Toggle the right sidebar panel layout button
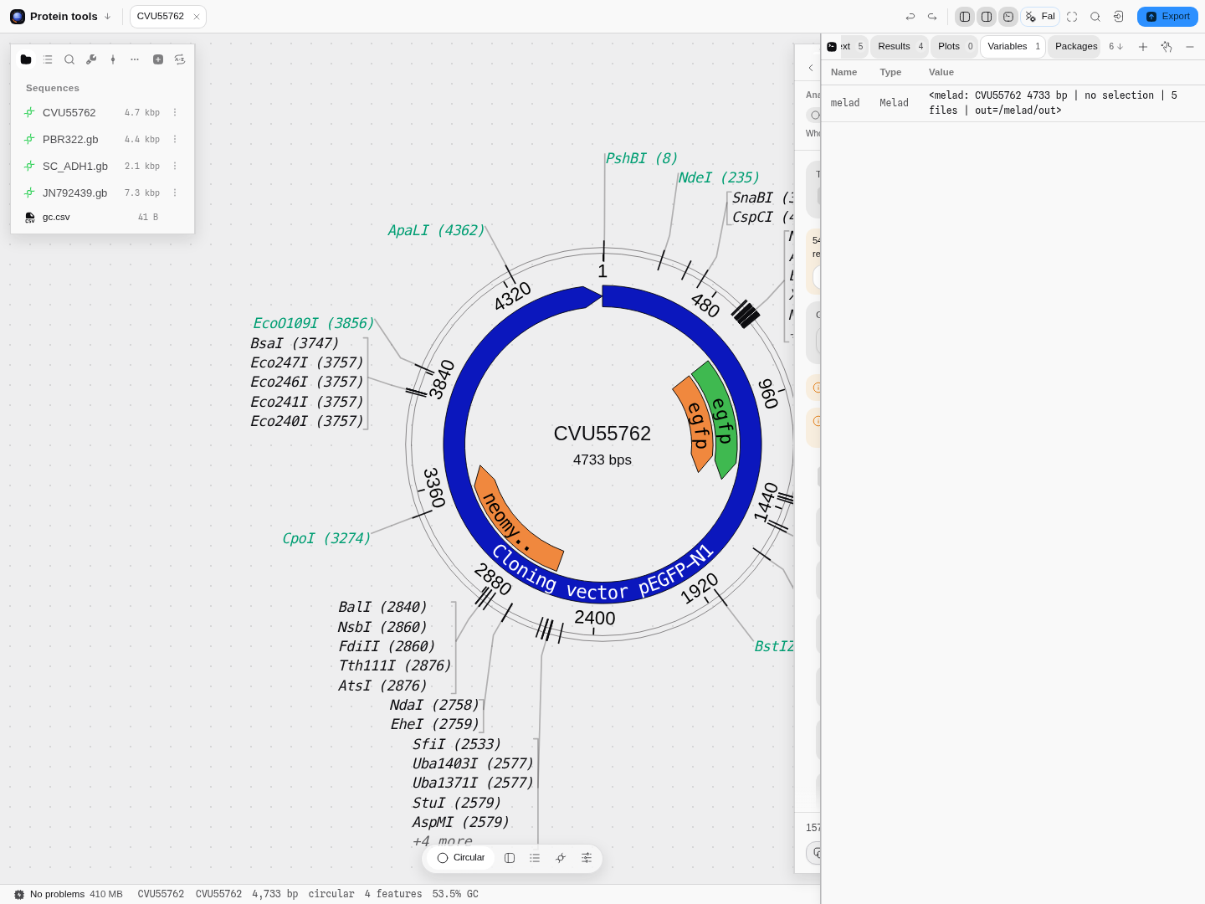Viewport: 1205px width, 904px height. 987,17
